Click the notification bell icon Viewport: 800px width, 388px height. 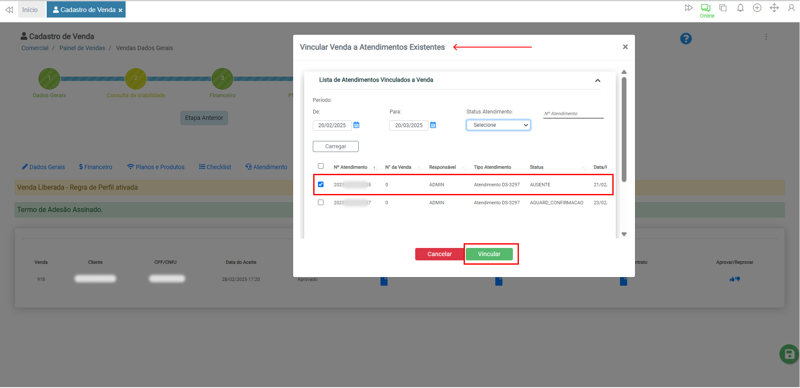740,8
